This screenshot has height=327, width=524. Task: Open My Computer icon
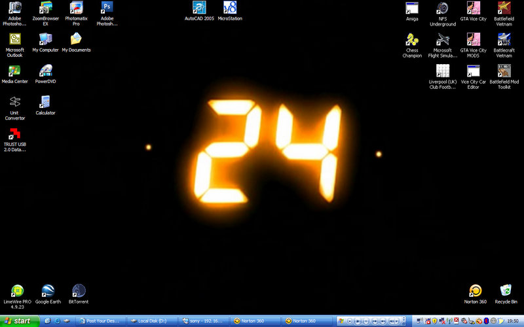(45, 43)
